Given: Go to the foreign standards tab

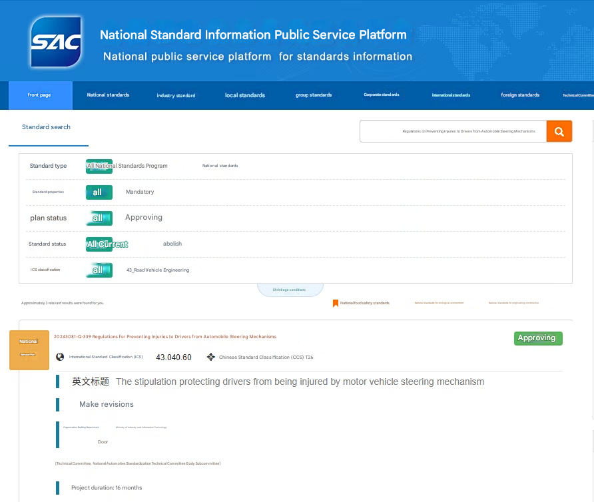Looking at the screenshot, I should tap(520, 95).
